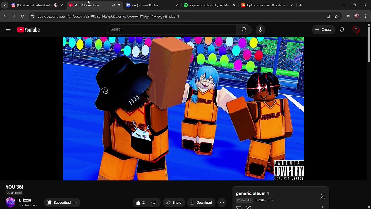Open YouTube account avatar menu
Viewport: 371px width, 209px height.
coord(356,30)
